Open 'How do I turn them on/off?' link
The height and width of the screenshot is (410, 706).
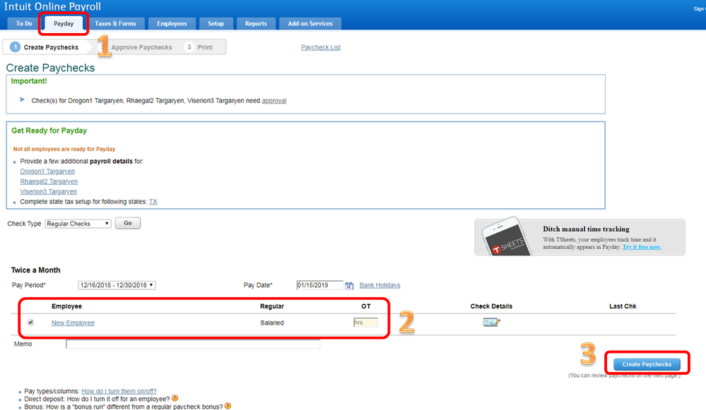click(x=119, y=391)
